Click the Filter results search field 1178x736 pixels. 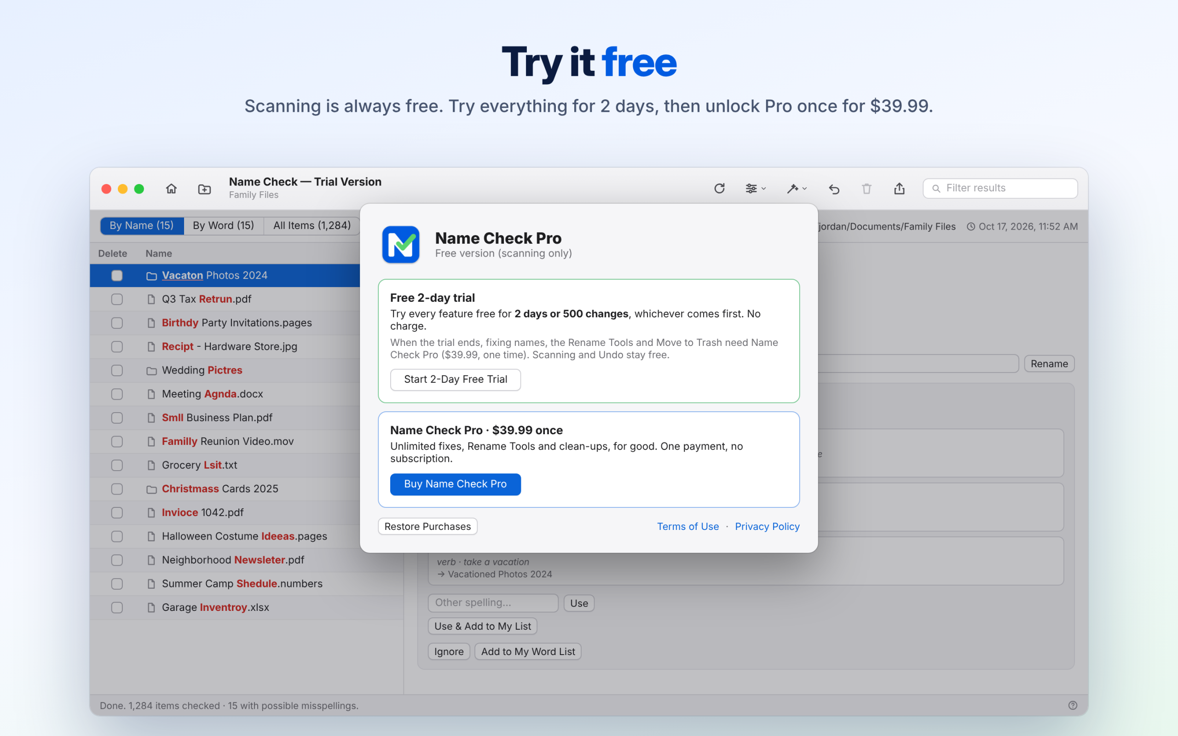tap(1000, 189)
